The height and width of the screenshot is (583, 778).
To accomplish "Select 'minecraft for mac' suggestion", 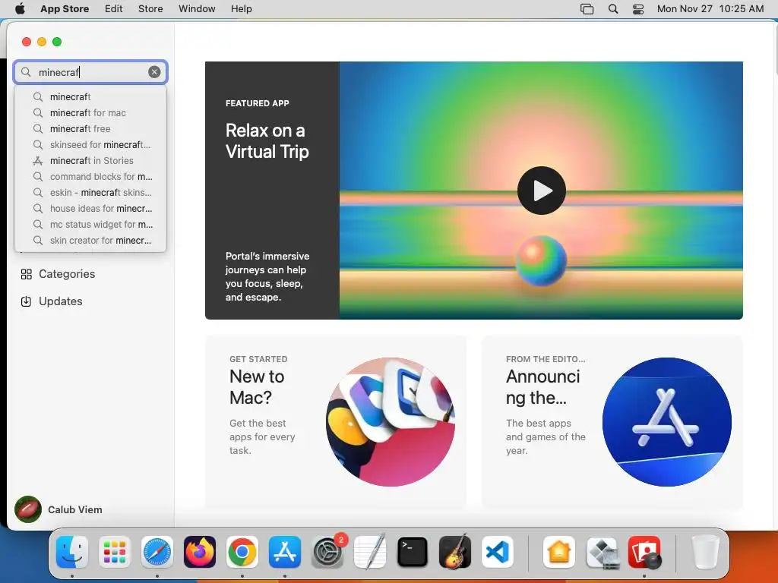I will coord(90,112).
